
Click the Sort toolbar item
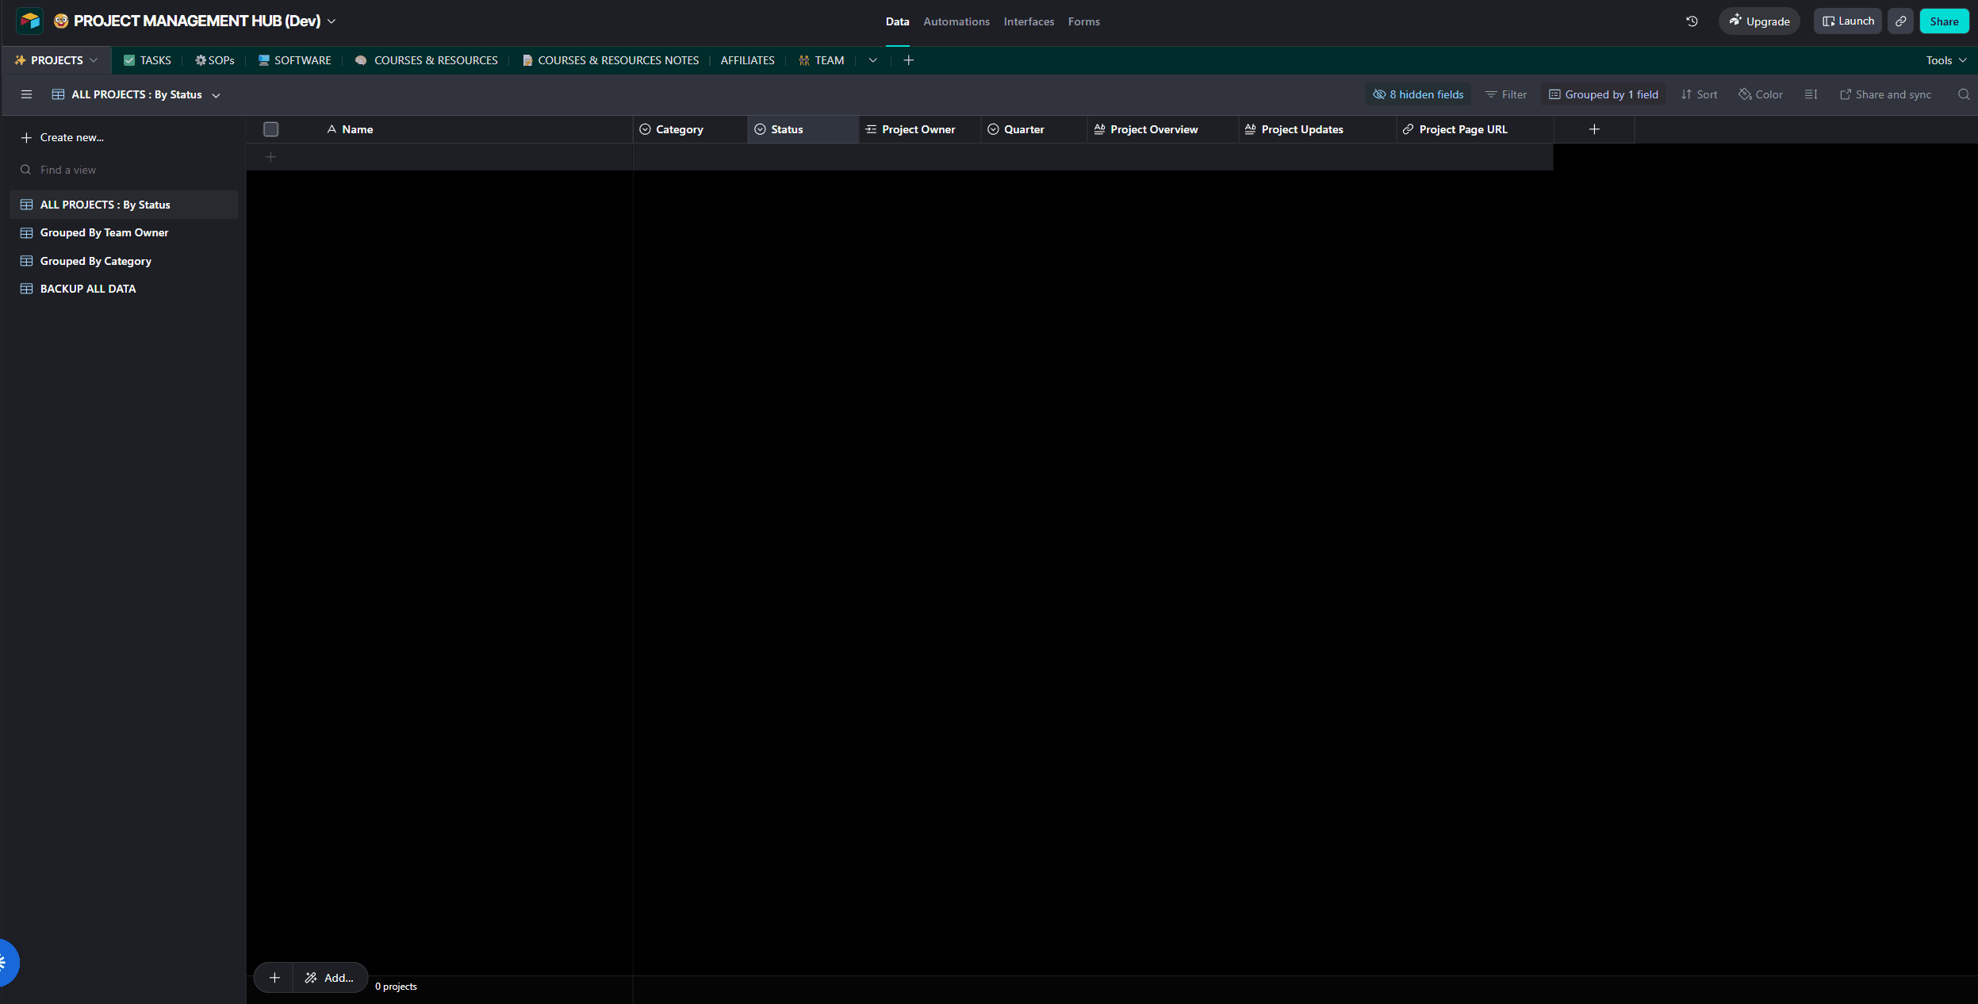point(1699,94)
